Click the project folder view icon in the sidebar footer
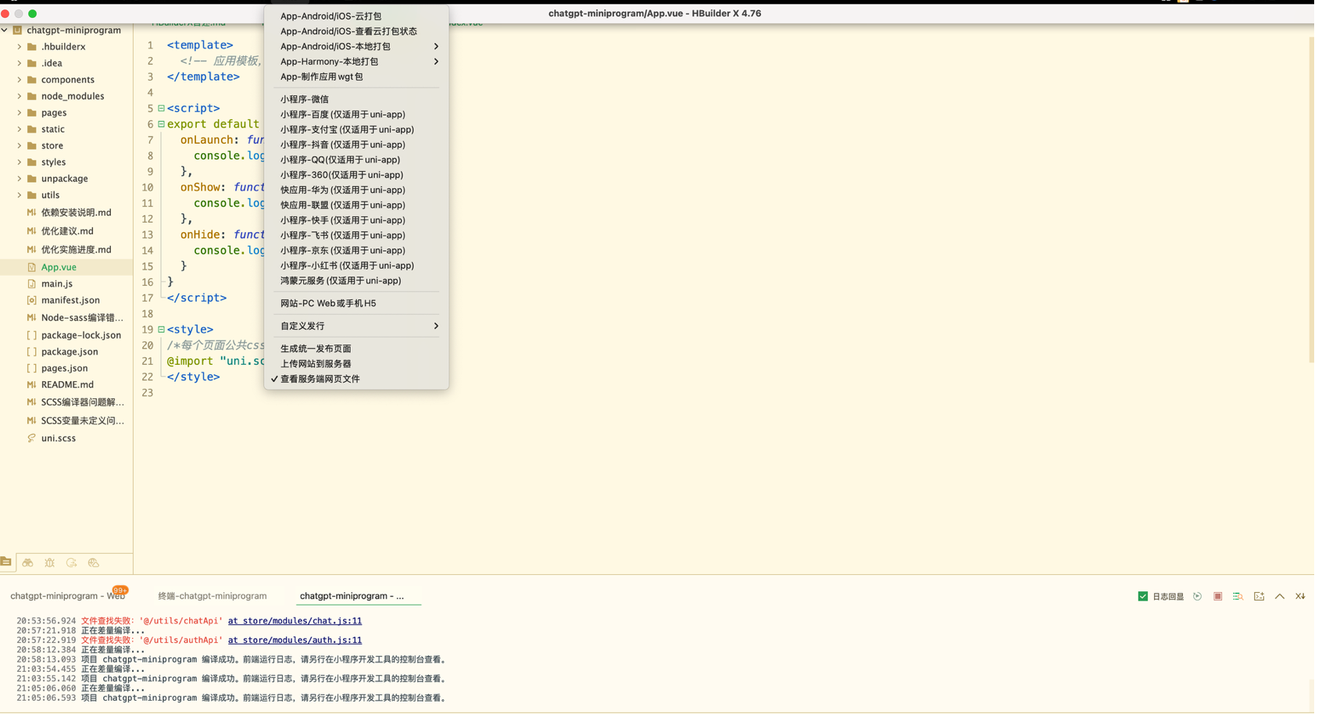 [6, 562]
